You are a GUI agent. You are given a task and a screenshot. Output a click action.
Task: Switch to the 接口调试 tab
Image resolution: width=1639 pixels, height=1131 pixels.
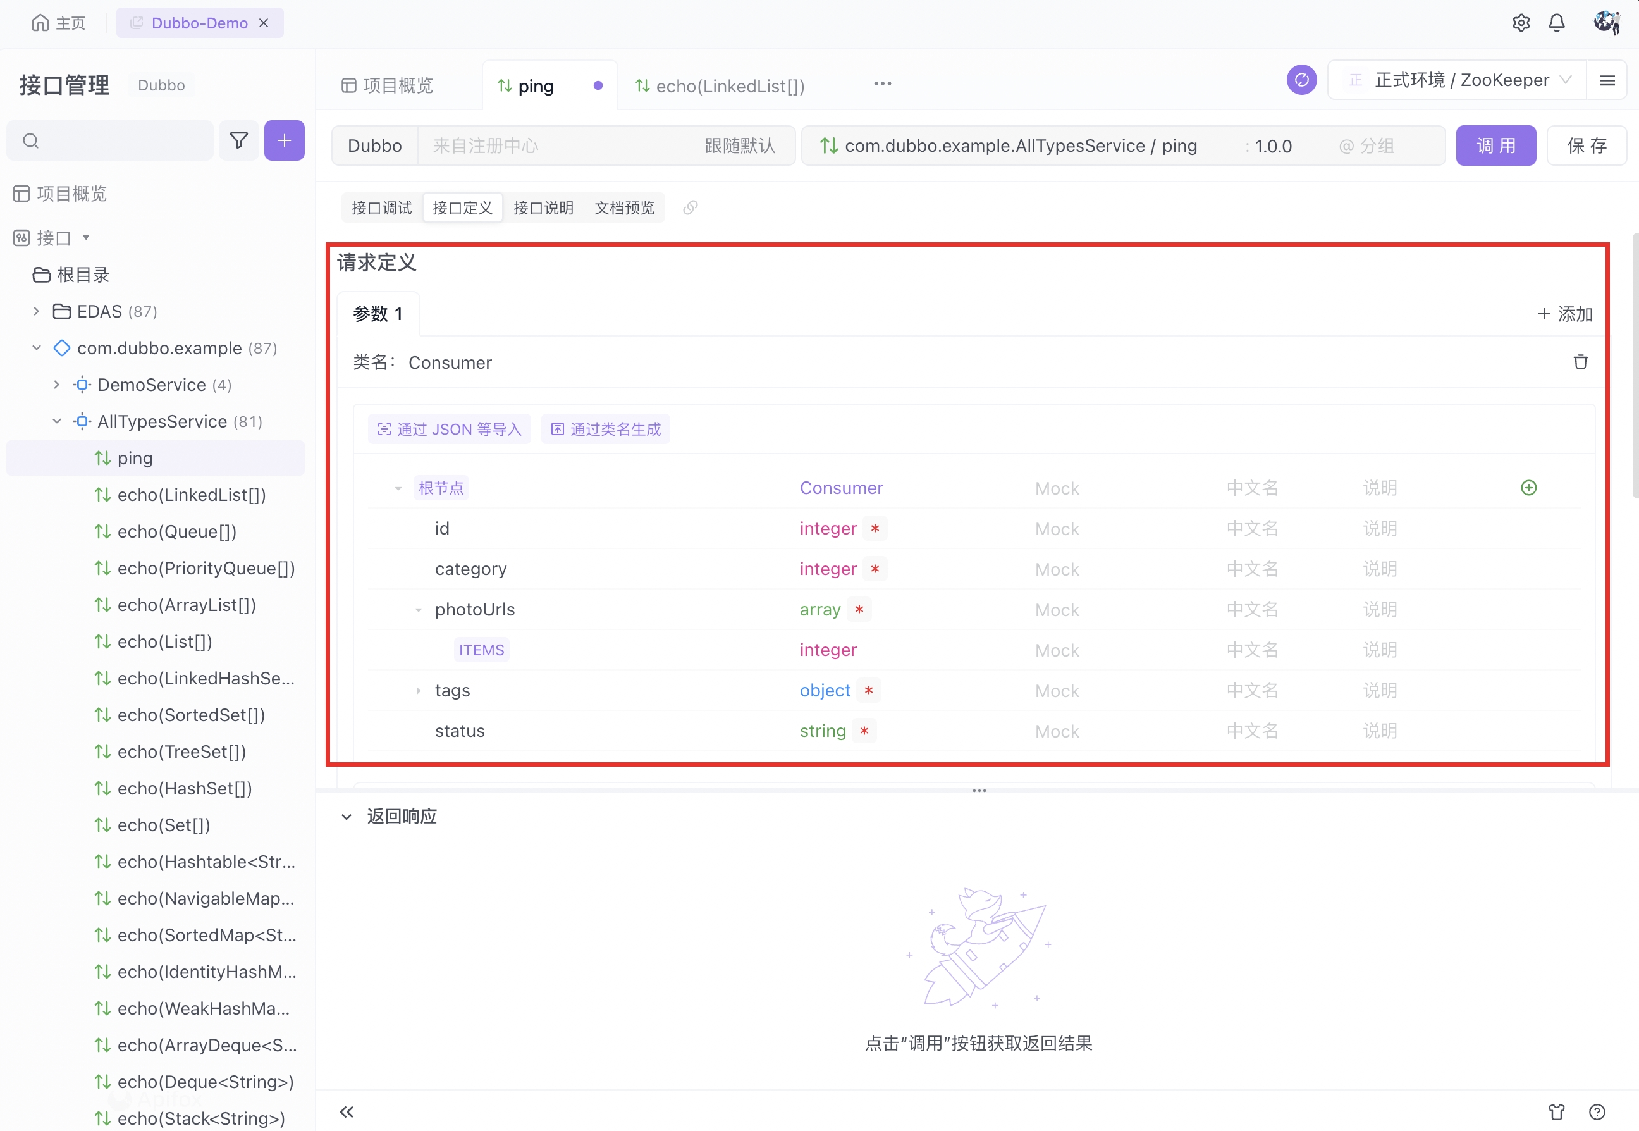[x=381, y=207]
